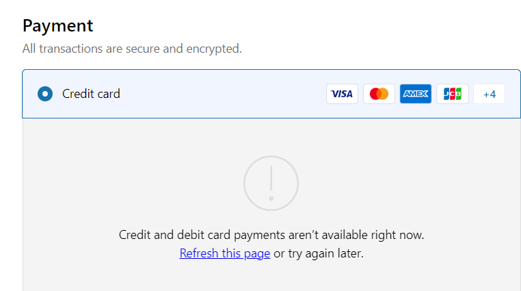Click the 'All transactions are secure' subtitle
The width and height of the screenshot is (521, 291).
click(x=132, y=49)
